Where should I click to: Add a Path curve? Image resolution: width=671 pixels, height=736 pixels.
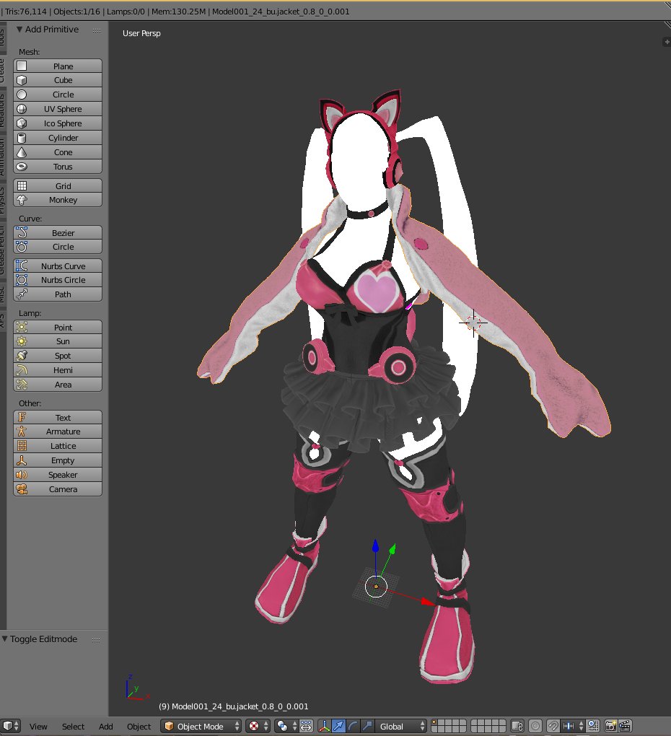[58, 294]
